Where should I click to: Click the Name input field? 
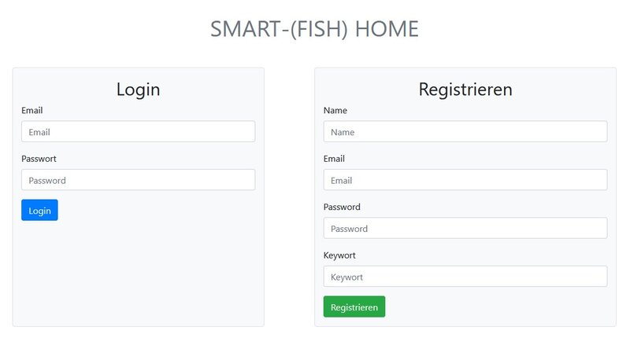click(465, 131)
